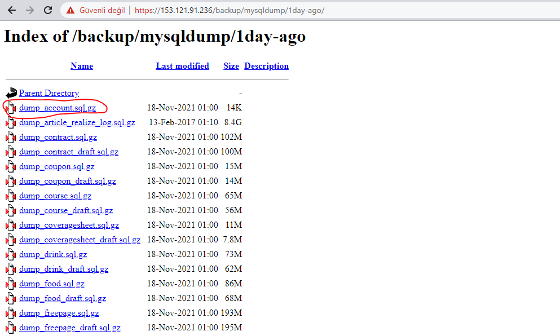The width and height of the screenshot is (560, 336).
Task: Sort the listing by Last modified
Action: pyautogui.click(x=183, y=66)
